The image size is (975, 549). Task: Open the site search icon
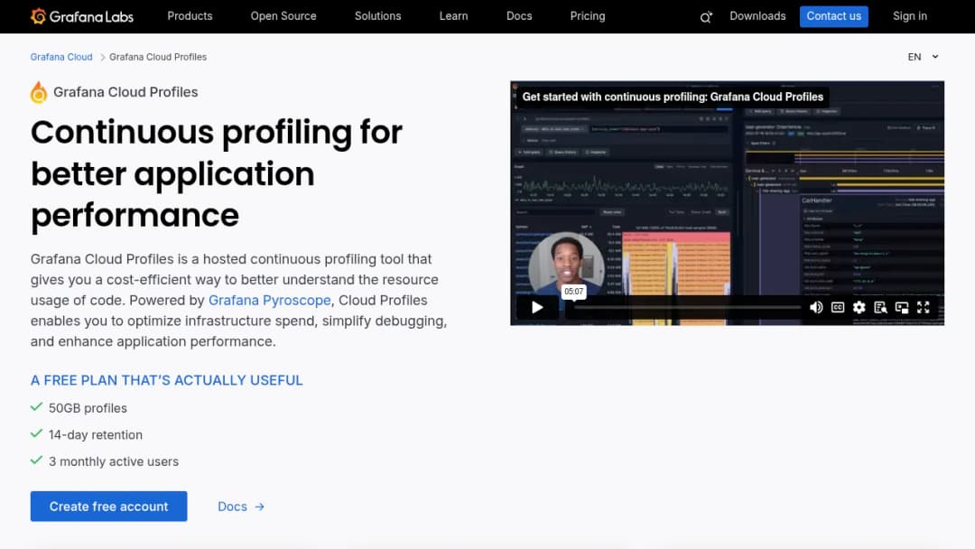coord(706,17)
